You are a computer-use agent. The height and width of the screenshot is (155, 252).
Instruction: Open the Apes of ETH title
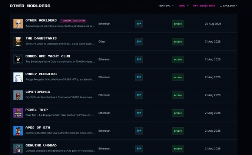click(x=38, y=128)
